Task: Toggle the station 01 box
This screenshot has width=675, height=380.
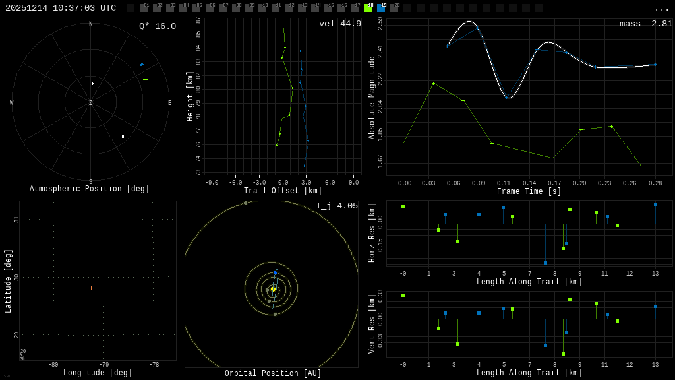Action: (144, 8)
